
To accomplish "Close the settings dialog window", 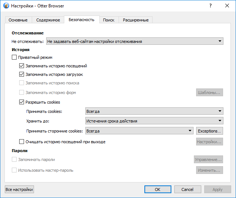I will tap(227, 6).
